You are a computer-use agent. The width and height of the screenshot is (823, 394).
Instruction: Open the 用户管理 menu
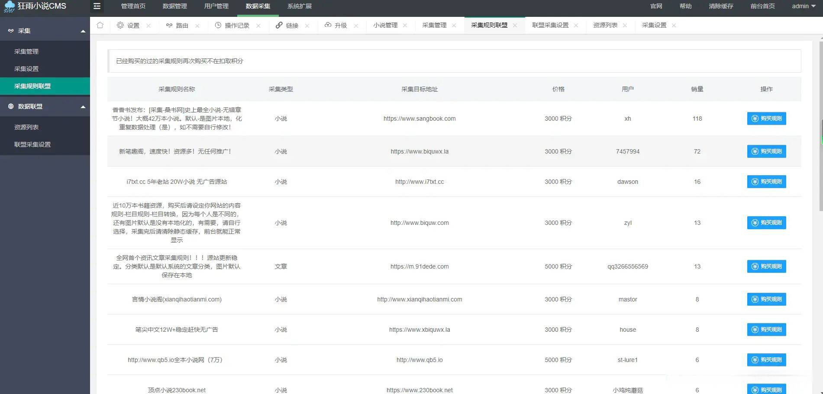(216, 6)
